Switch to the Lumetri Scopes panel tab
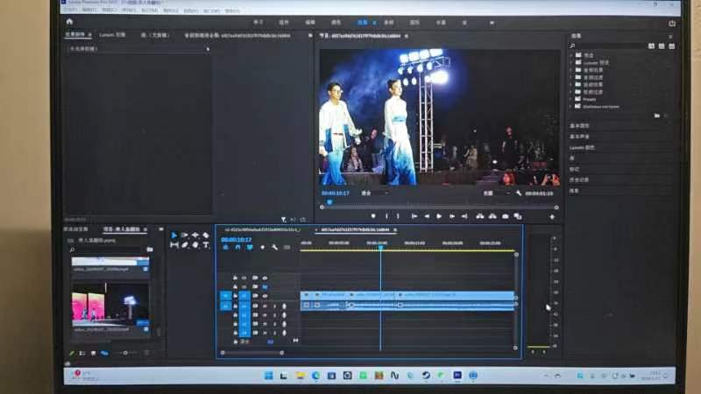 112,35
